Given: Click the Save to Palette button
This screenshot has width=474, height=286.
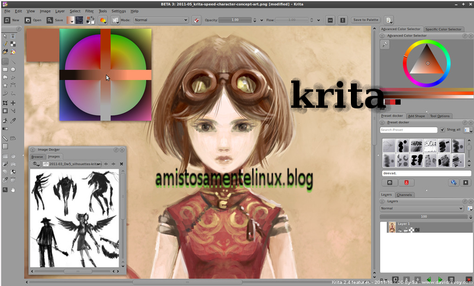Looking at the screenshot, I should pyautogui.click(x=366, y=20).
